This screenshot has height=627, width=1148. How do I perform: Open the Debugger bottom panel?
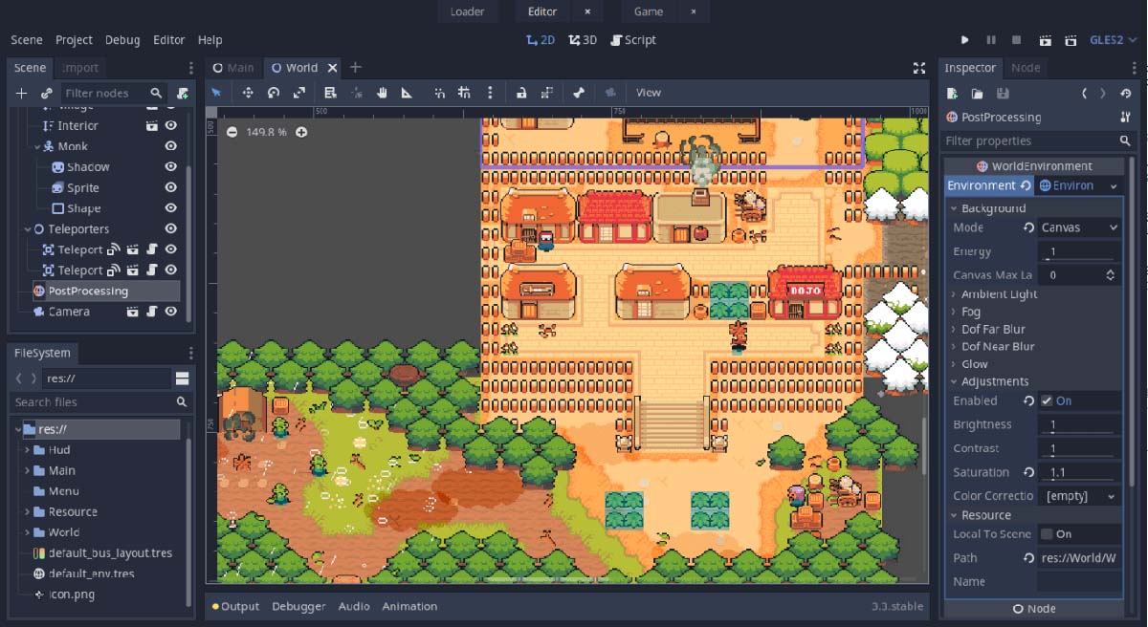coord(298,607)
